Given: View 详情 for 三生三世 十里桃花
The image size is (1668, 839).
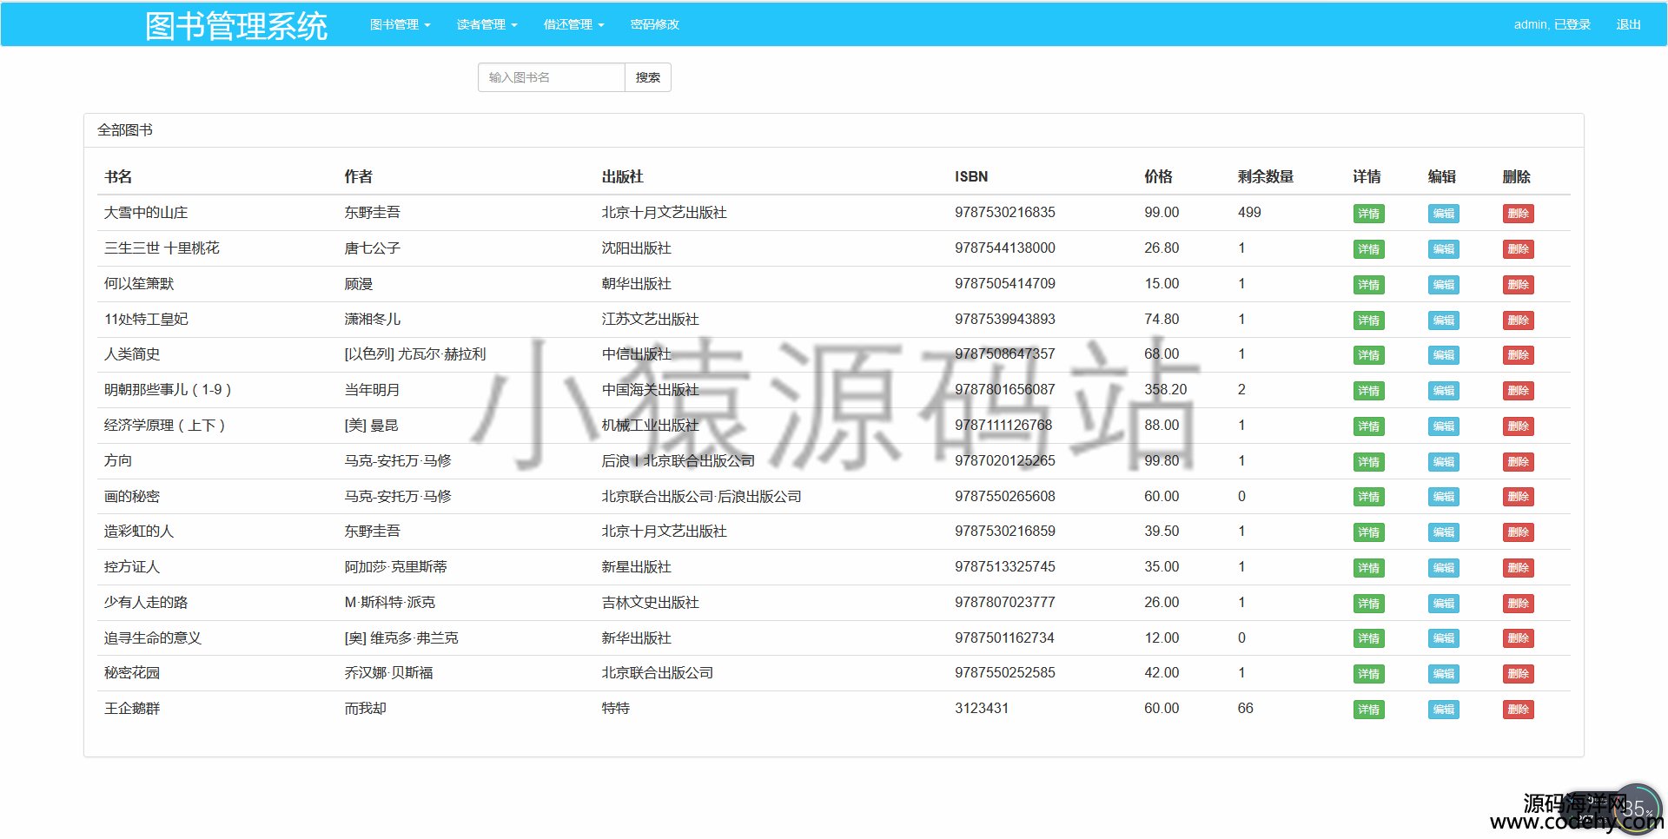Looking at the screenshot, I should pos(1368,249).
